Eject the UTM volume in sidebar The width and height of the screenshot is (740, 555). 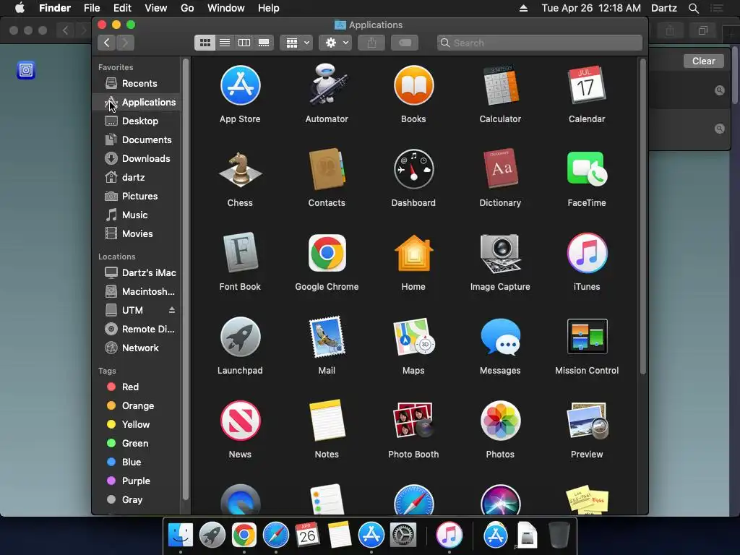(x=172, y=310)
